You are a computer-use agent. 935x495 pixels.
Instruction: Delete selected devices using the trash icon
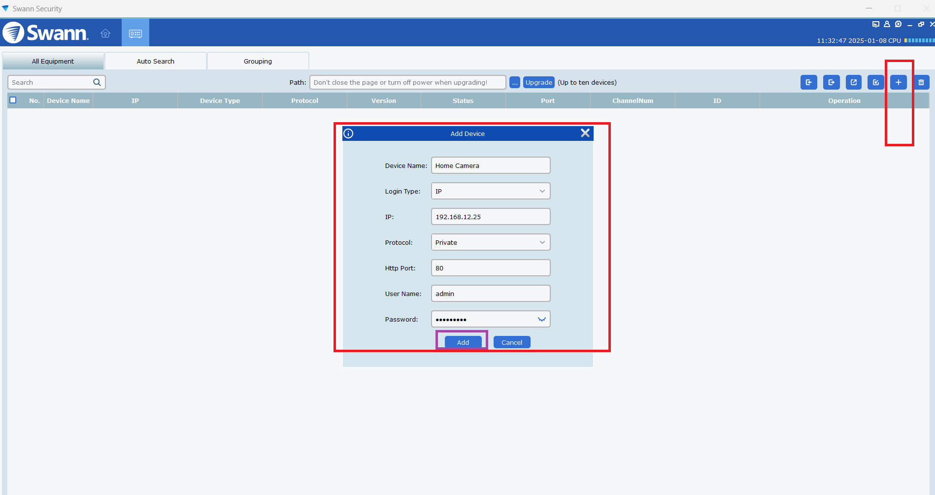(x=921, y=82)
